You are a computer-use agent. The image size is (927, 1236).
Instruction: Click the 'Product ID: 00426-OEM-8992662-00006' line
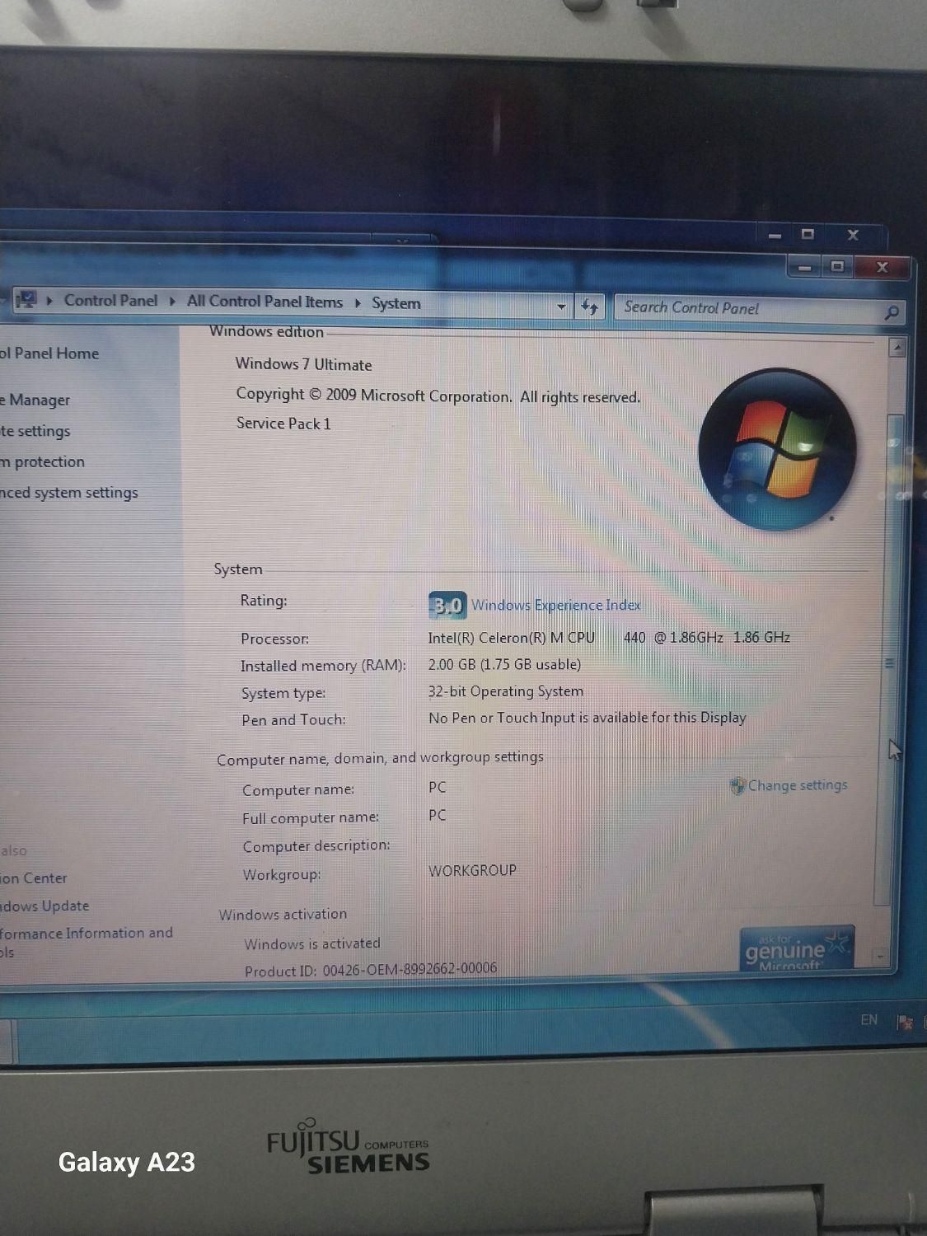tap(371, 970)
